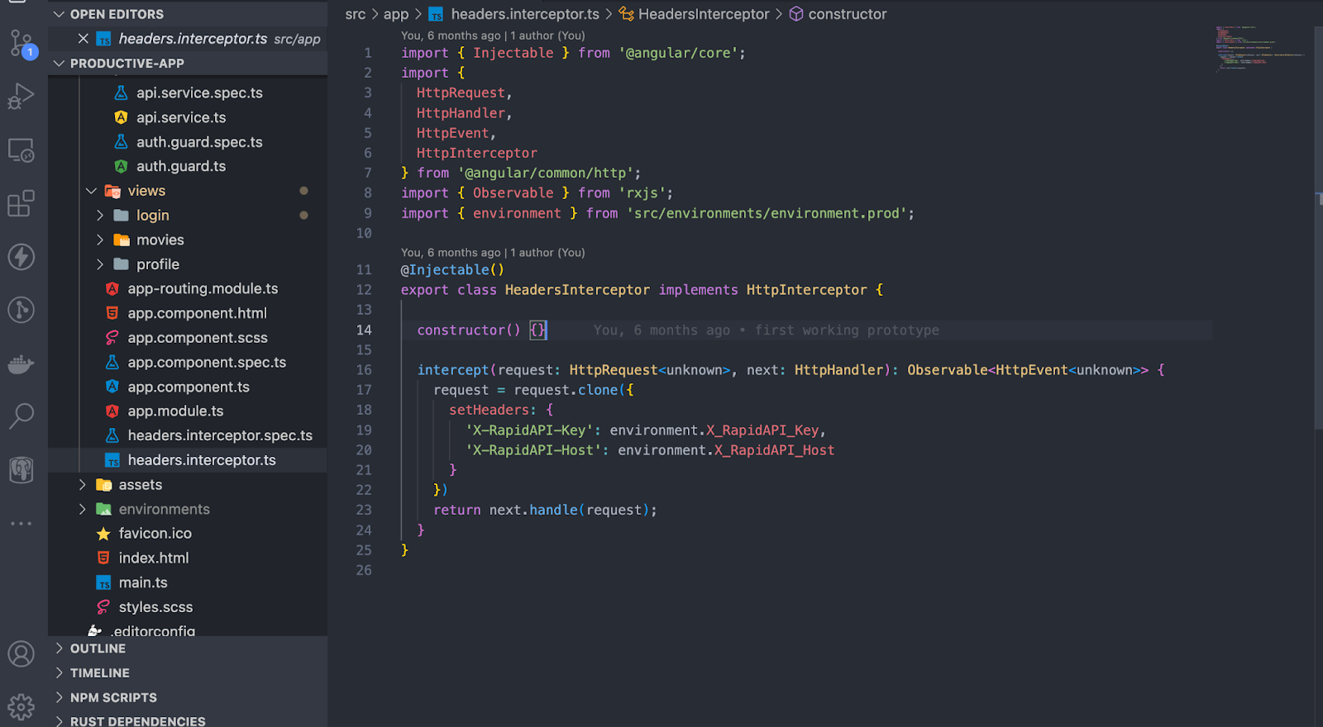Expand the movies folder
The width and height of the screenshot is (1323, 727).
pos(100,240)
